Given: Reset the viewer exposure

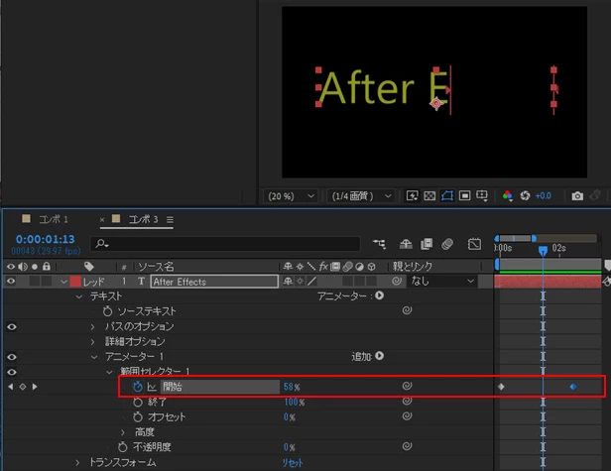Looking at the screenshot, I should 525,195.
